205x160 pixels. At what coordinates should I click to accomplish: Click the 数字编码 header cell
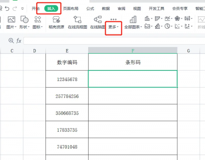pos(67,62)
